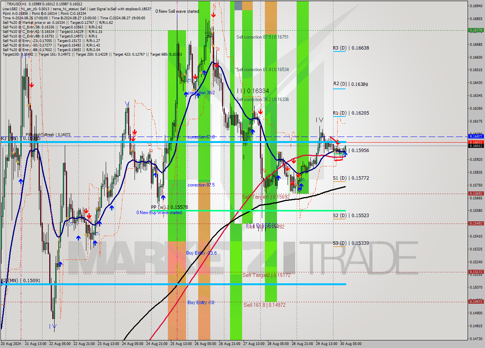The width and height of the screenshot is (485, 348).
Task: Select blue 'correction 61.8' label
Action: pos(201,137)
